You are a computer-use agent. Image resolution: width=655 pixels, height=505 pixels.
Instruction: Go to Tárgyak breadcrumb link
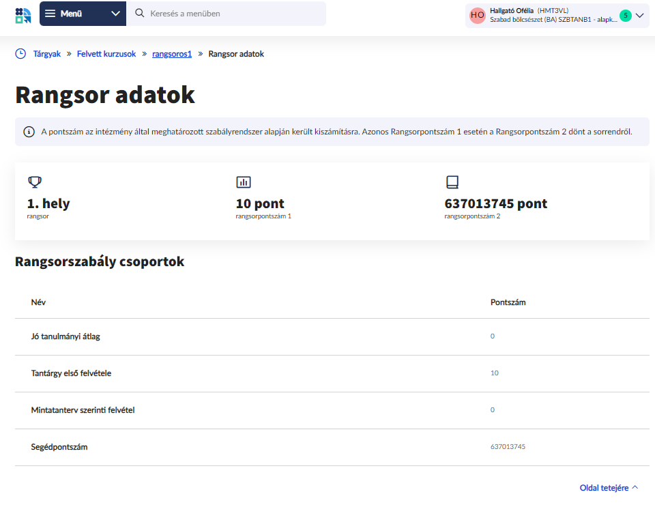(x=47, y=54)
